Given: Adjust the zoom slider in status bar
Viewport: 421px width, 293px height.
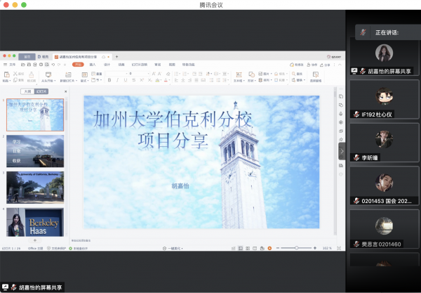Looking at the screenshot, I should tap(297, 248).
